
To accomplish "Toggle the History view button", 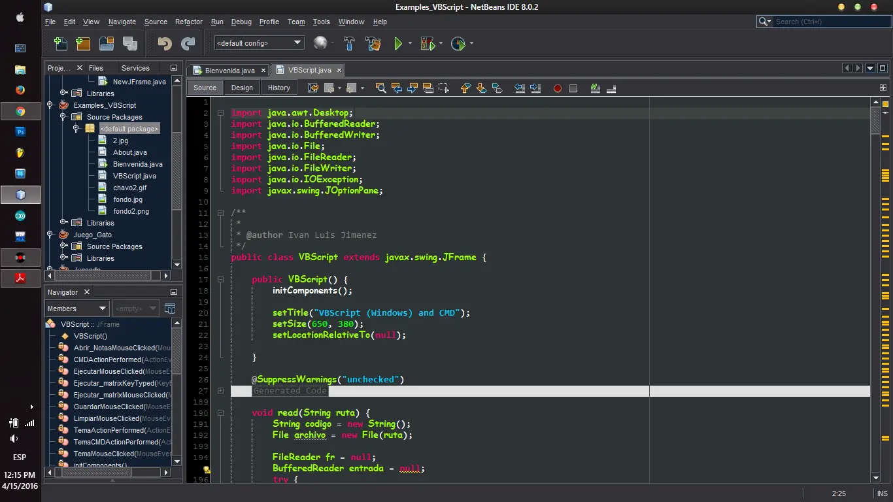I will (x=279, y=88).
